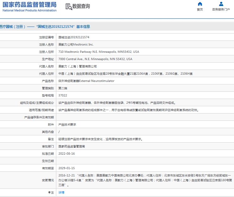Image resolution: width=234 pixels, height=197 pixels.
Task: Click the 代理人住所 address value
Action: click(125, 74)
